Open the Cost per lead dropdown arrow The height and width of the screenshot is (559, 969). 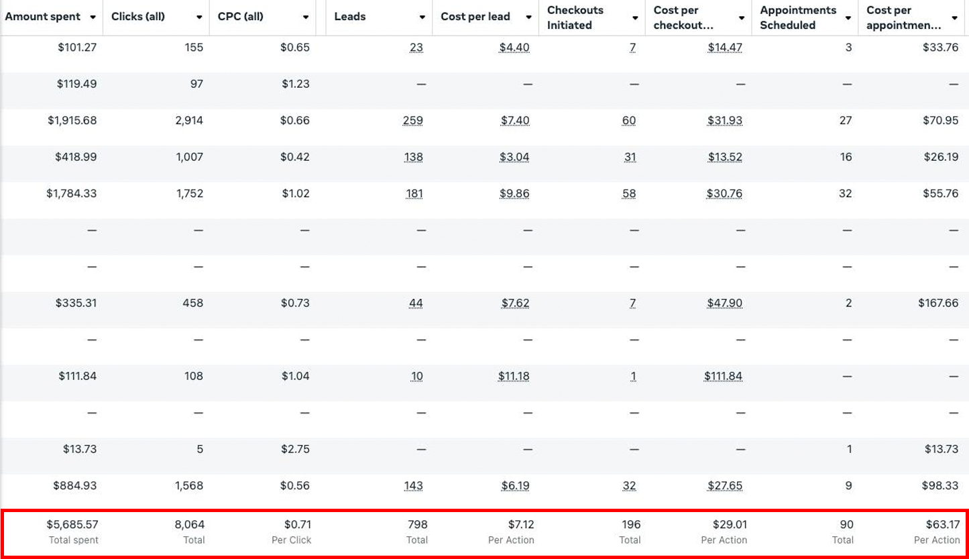528,17
